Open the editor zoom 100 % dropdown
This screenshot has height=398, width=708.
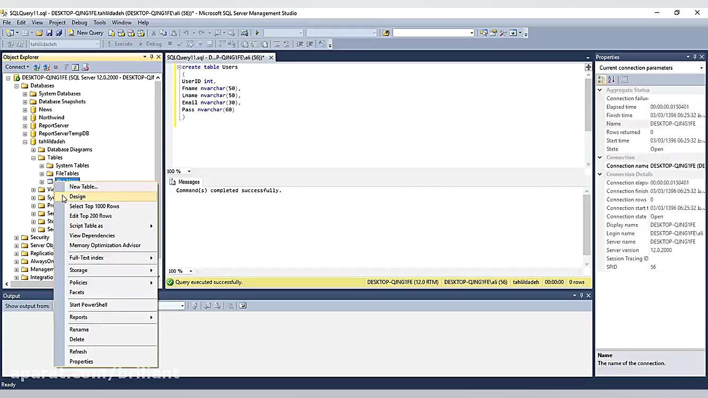tap(189, 171)
